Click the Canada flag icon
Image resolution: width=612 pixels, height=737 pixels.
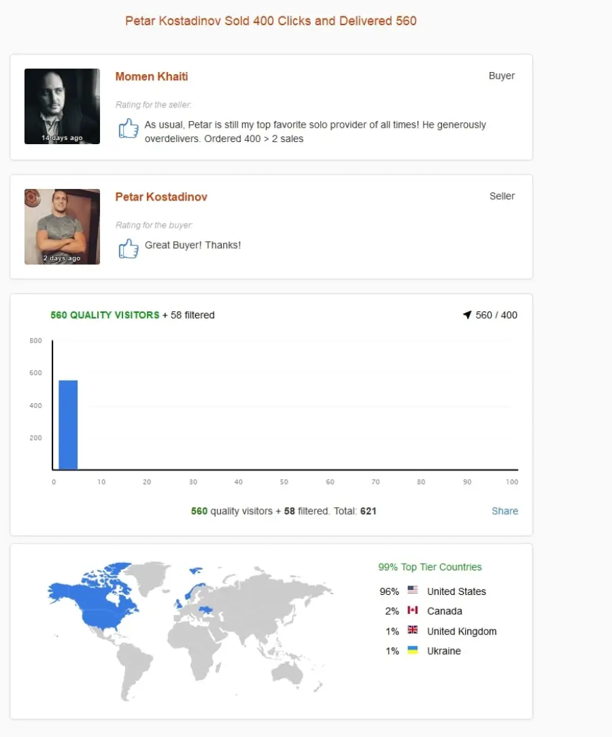(413, 610)
